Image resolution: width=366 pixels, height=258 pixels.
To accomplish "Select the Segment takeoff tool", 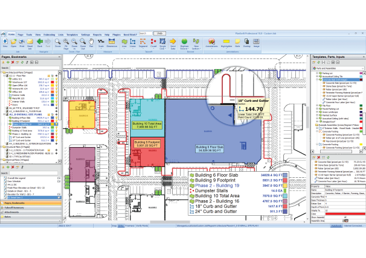I will click(x=143, y=42).
